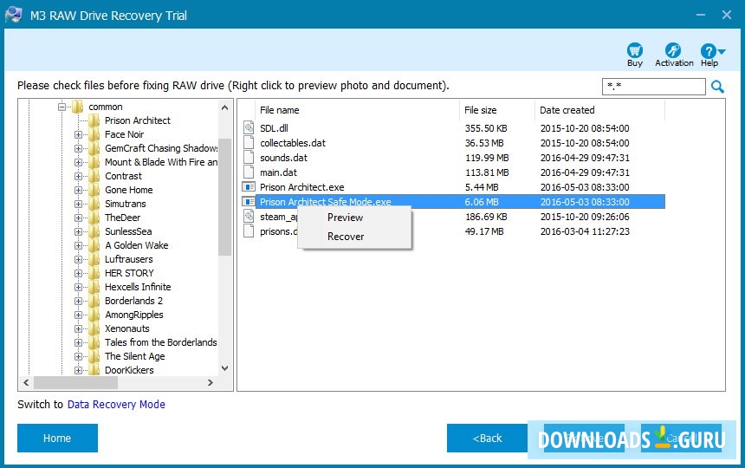
Task: Click the Buy shopping cart icon
Action: [x=634, y=50]
